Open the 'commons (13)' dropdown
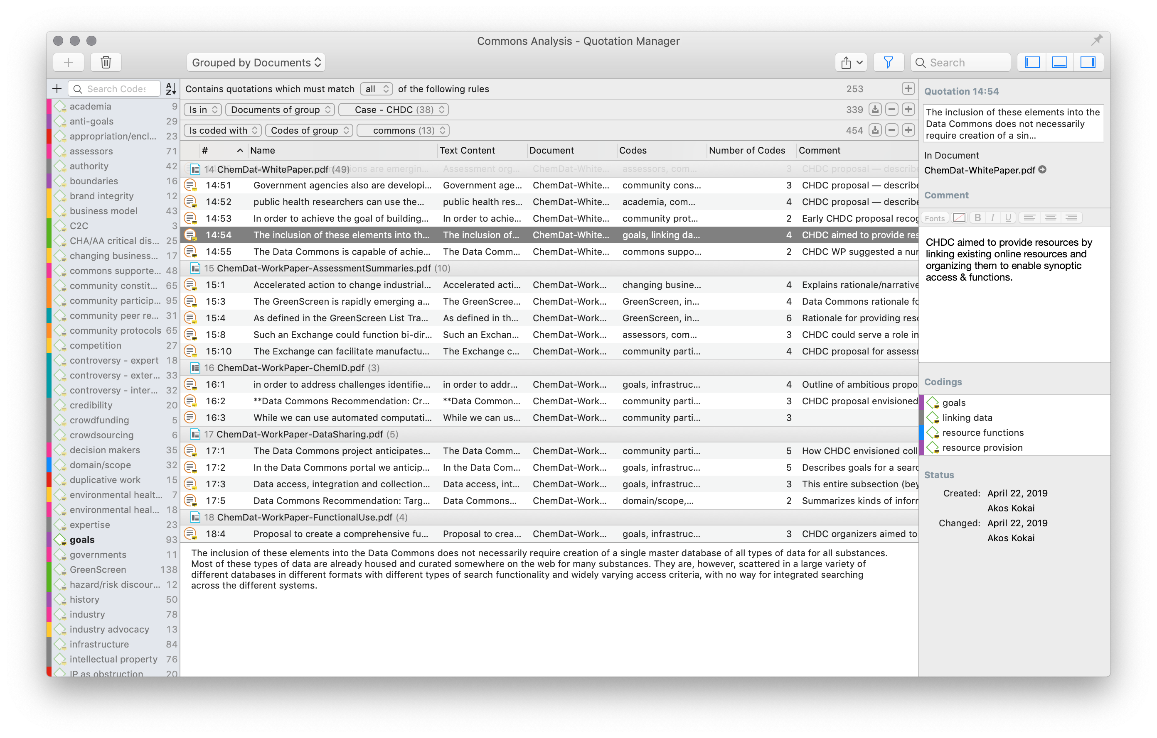 coord(404,130)
